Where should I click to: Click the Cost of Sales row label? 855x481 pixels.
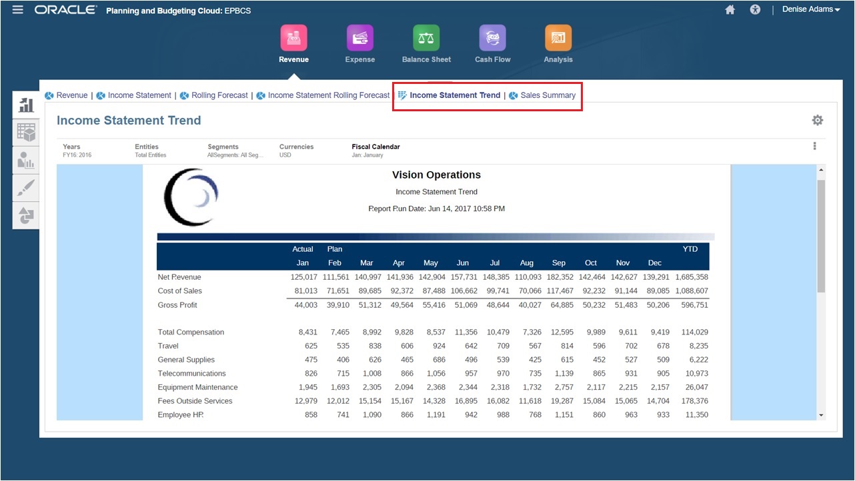[179, 291]
